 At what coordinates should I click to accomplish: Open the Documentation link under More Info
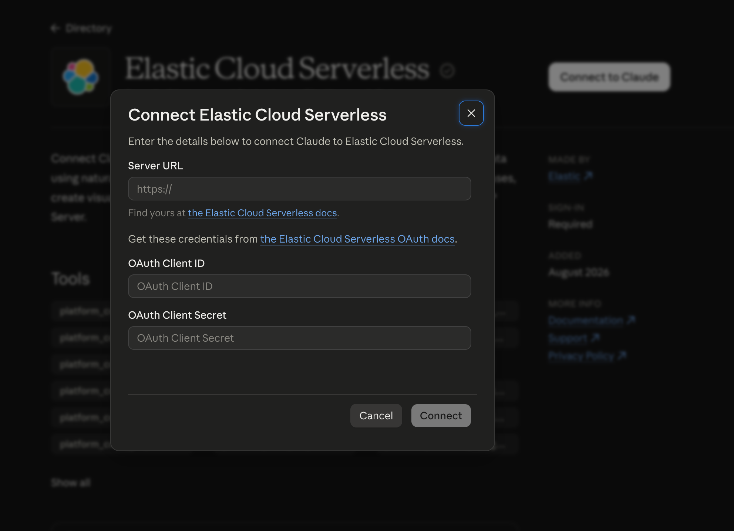tap(592, 320)
